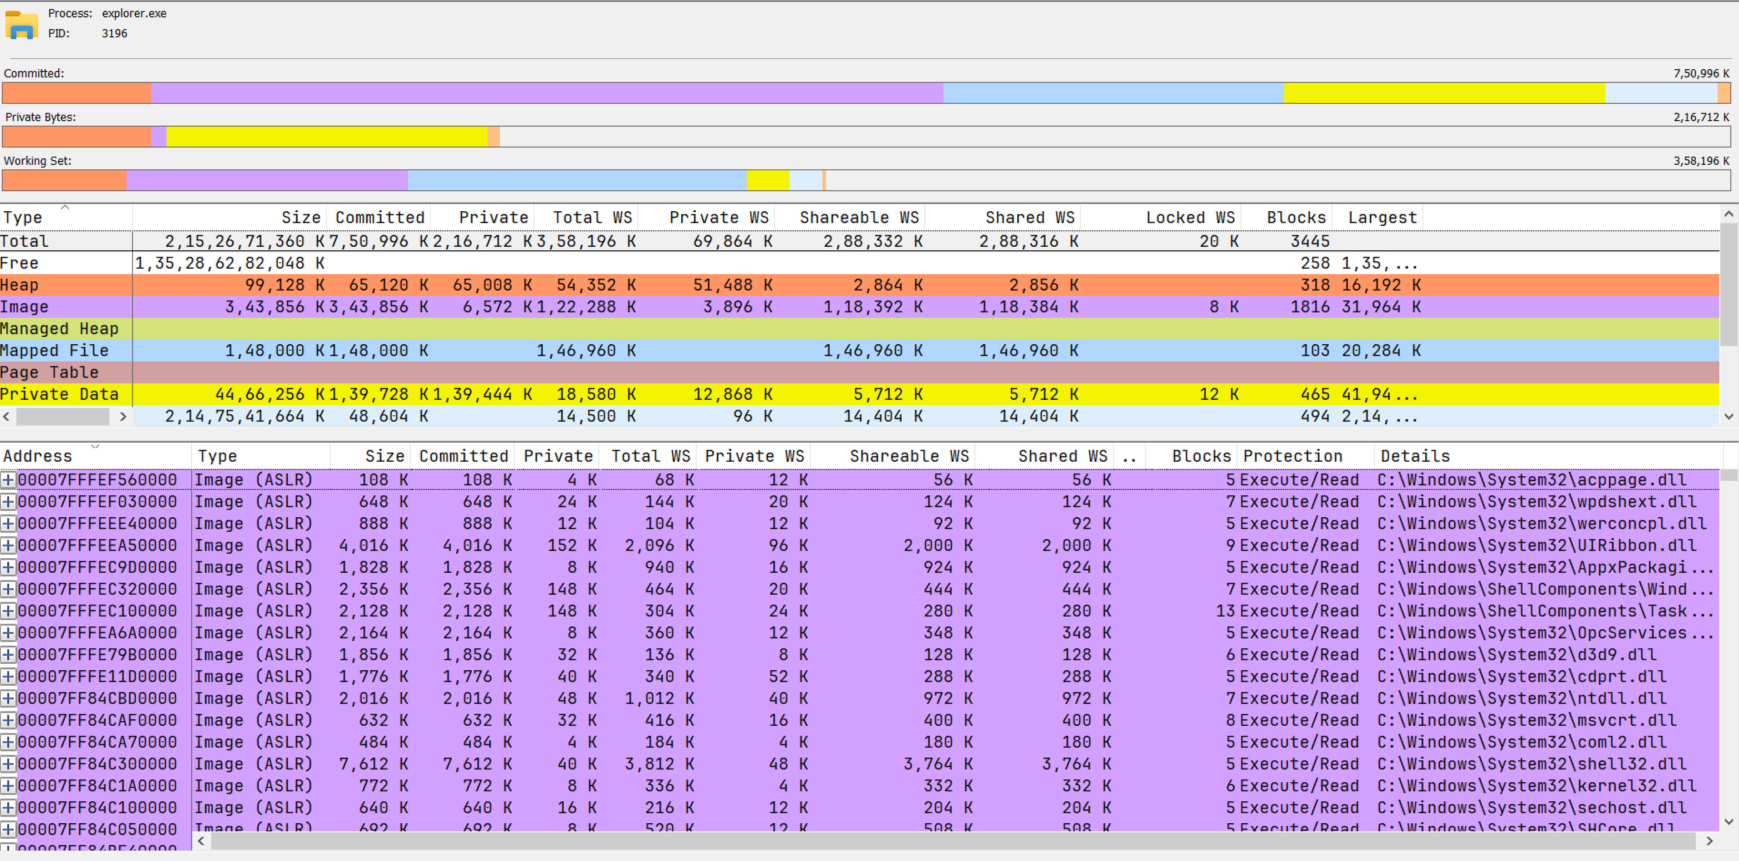Expand the kernel32.dll image row

8,785
